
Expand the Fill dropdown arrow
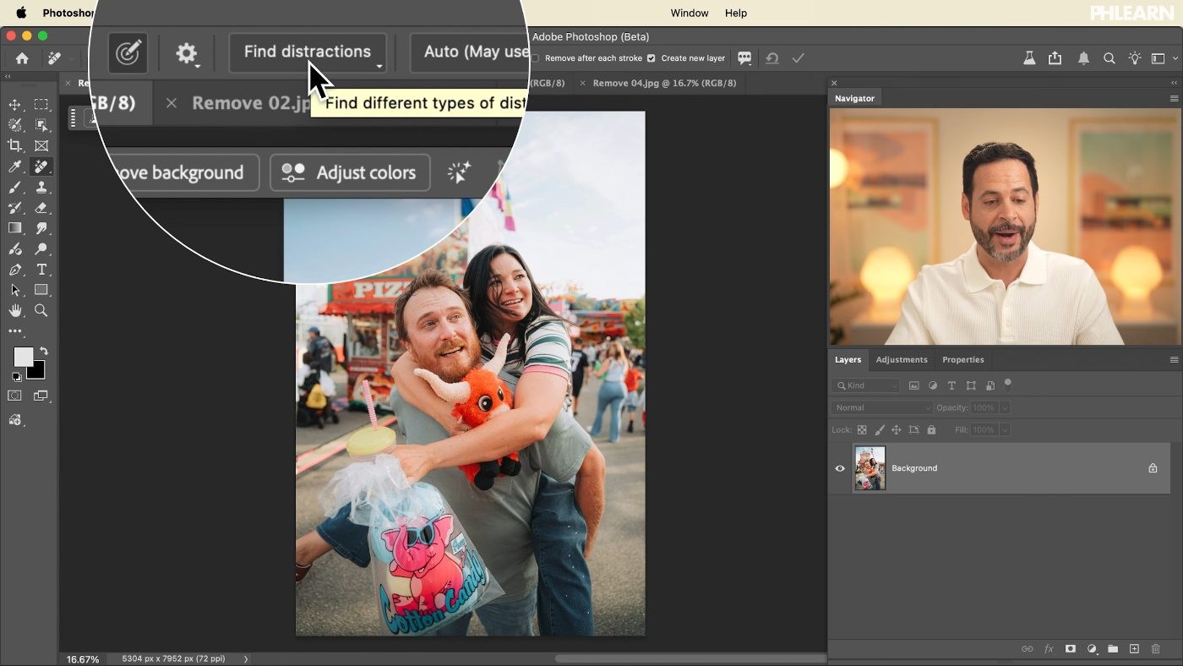1005,430
